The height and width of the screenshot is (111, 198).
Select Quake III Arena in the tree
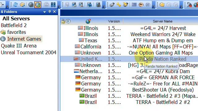(x=19, y=46)
